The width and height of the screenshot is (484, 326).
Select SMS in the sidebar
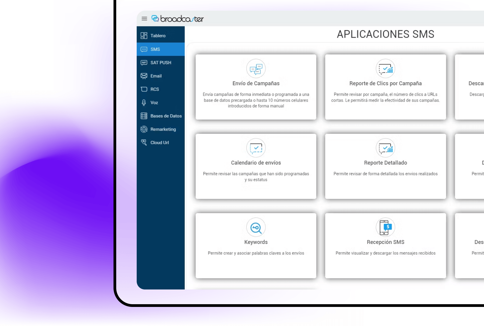tap(155, 49)
